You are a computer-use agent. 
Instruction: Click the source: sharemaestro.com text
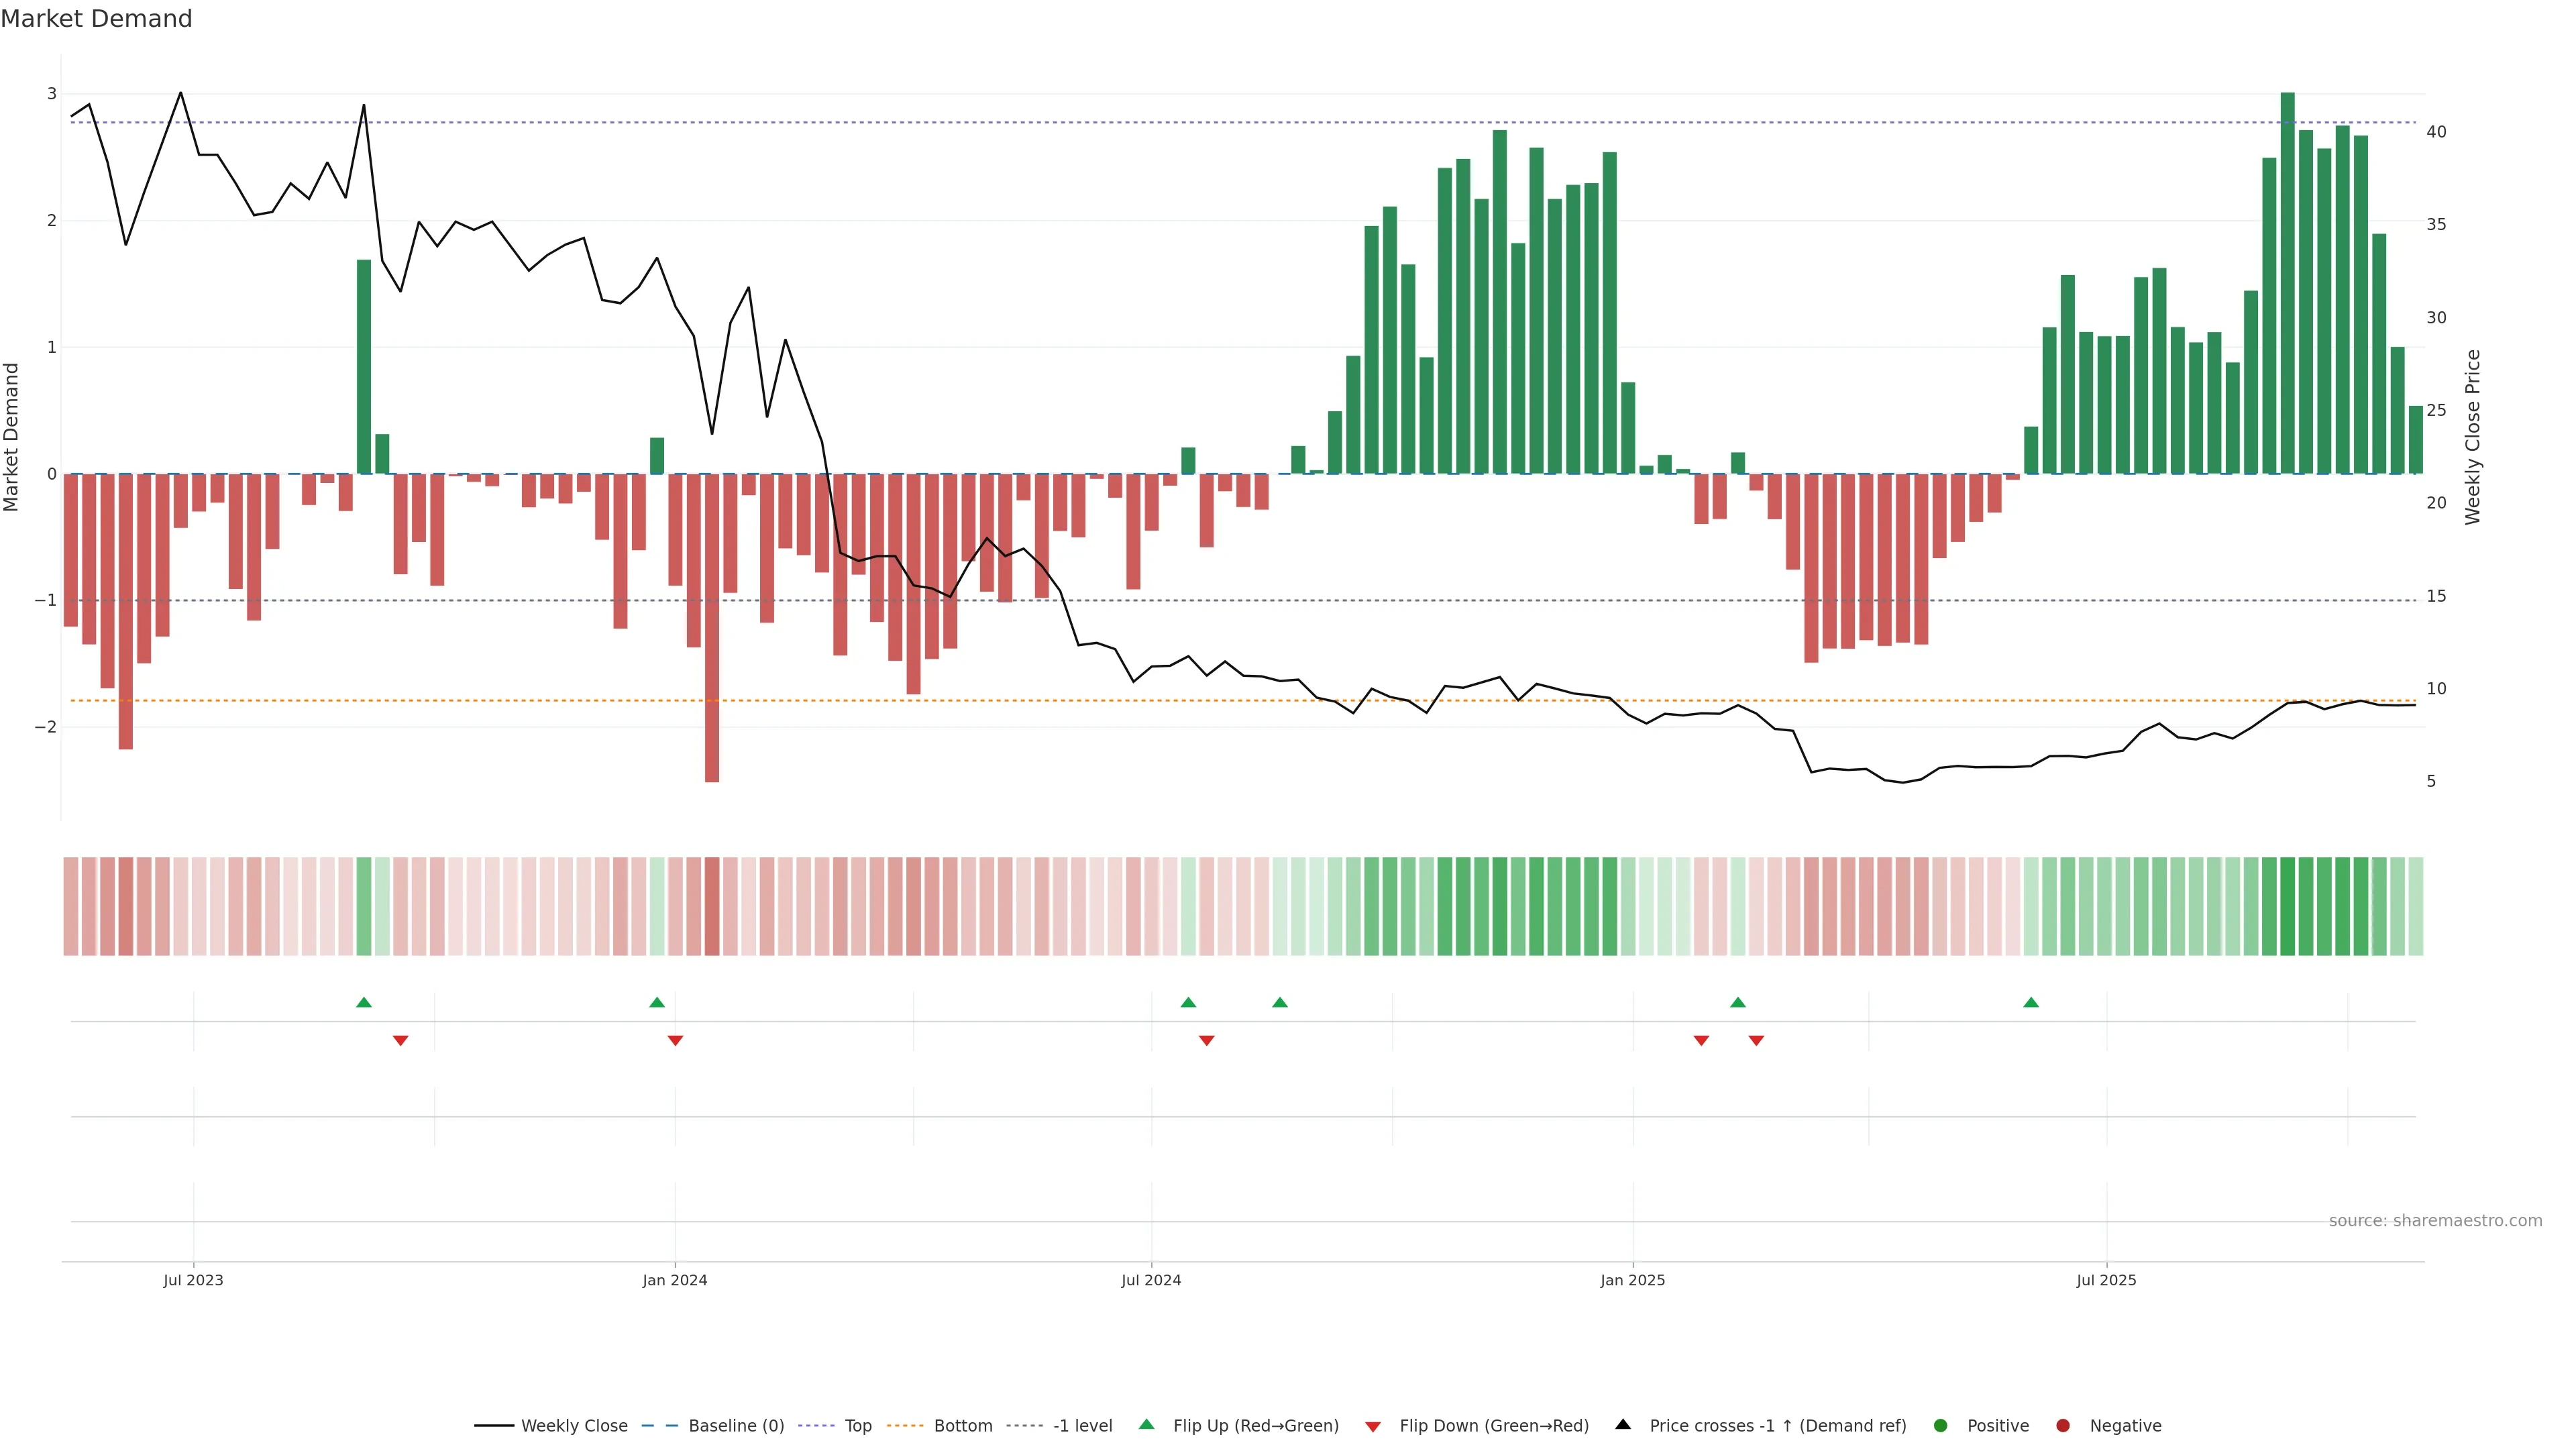click(x=2435, y=1220)
